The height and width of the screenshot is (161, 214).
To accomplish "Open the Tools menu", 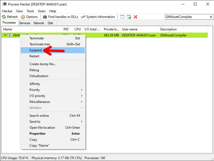I will (30, 11).
